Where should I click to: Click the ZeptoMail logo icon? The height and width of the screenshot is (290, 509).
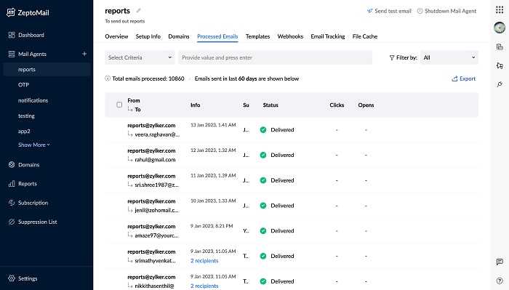[11, 12]
